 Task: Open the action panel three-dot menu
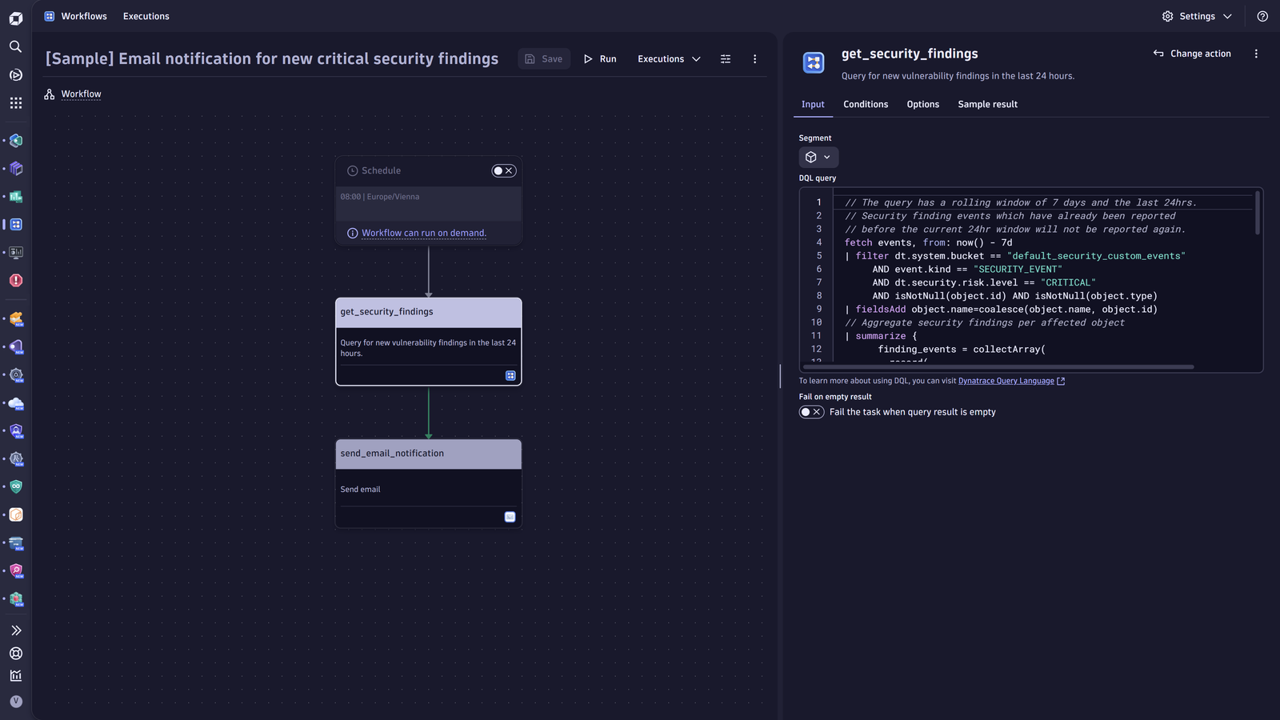[1256, 54]
